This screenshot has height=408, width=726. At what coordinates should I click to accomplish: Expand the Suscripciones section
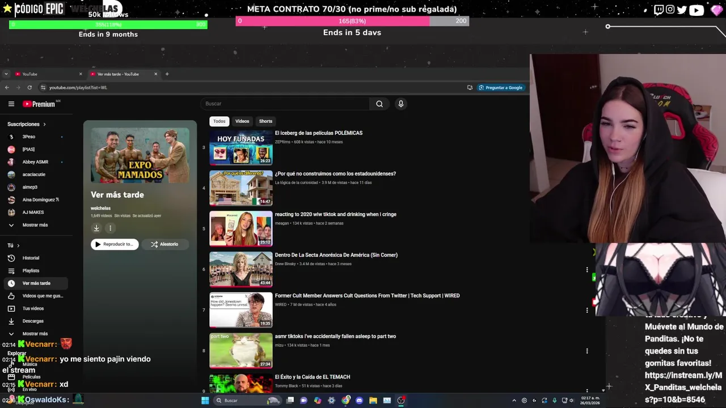coord(27,124)
